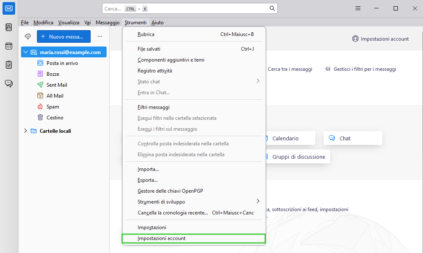Click the search magnifier icon
Image resolution: width=423 pixels, height=253 pixels.
(272, 8)
